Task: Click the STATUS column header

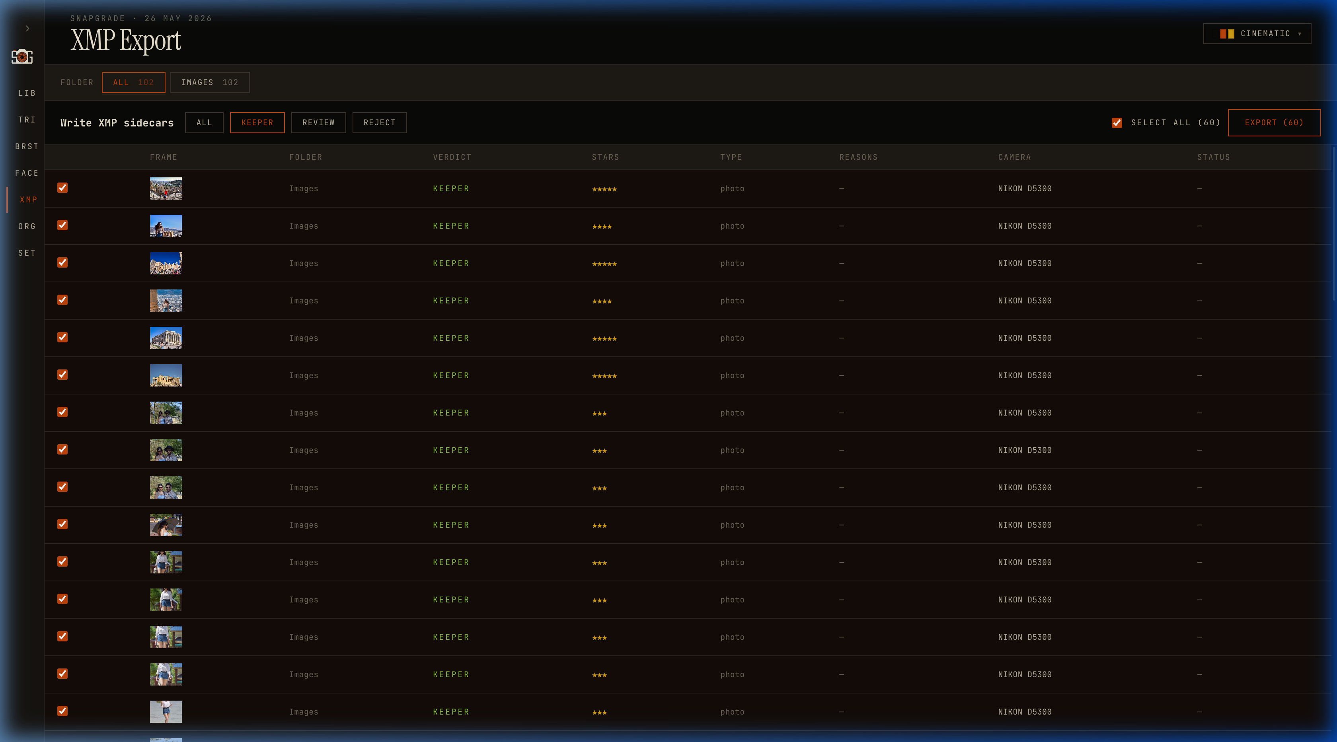Action: coord(1214,157)
